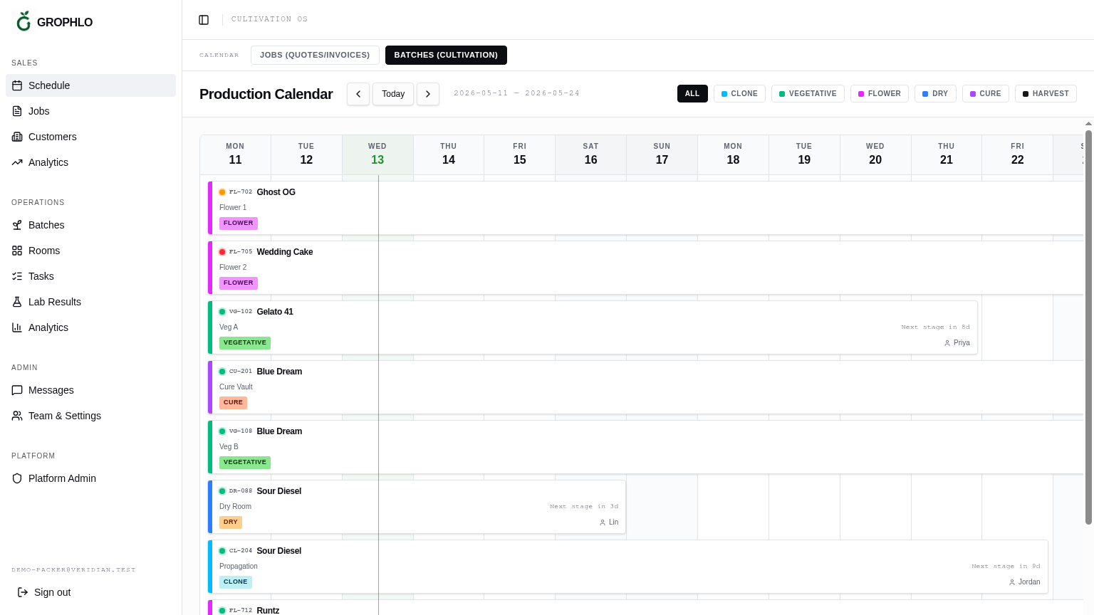The height and width of the screenshot is (615, 1094).
Task: Click the Jobs document icon
Action: click(x=17, y=111)
